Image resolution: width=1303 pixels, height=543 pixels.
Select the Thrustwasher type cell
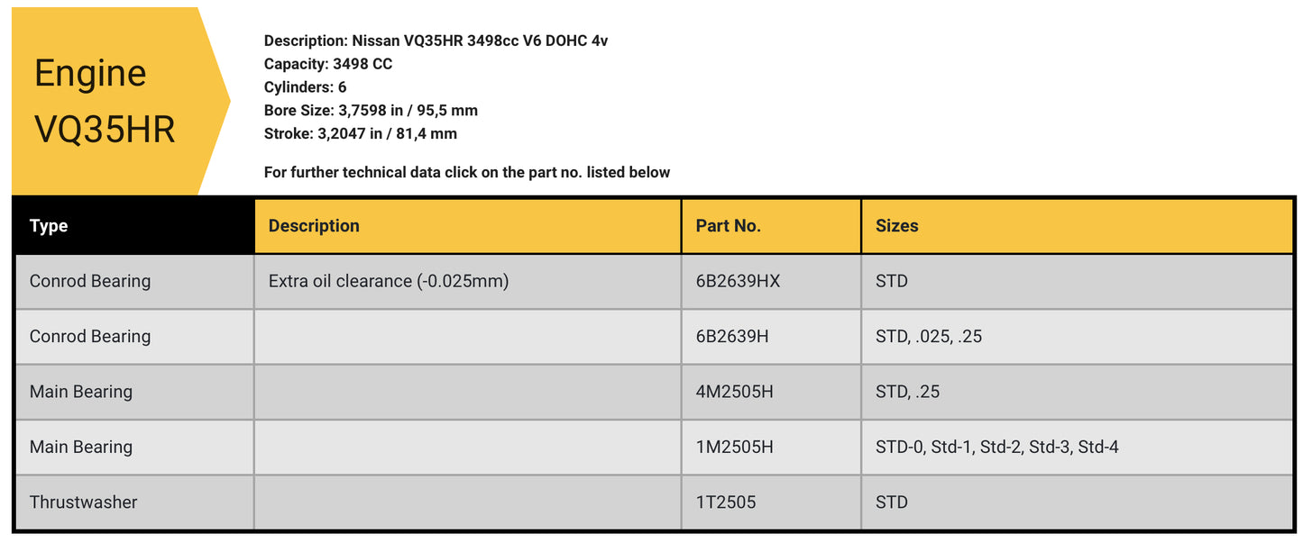(x=83, y=502)
